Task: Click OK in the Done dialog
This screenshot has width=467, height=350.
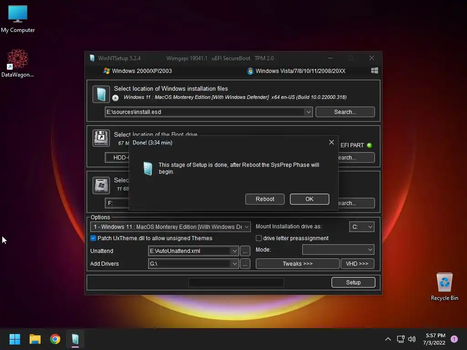Action: coord(310,199)
